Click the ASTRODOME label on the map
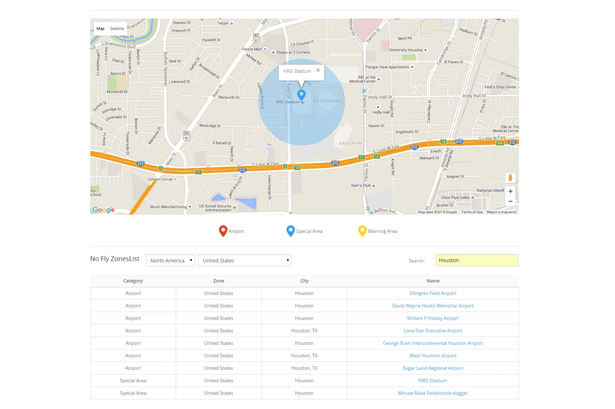615x409 pixels. (x=328, y=101)
